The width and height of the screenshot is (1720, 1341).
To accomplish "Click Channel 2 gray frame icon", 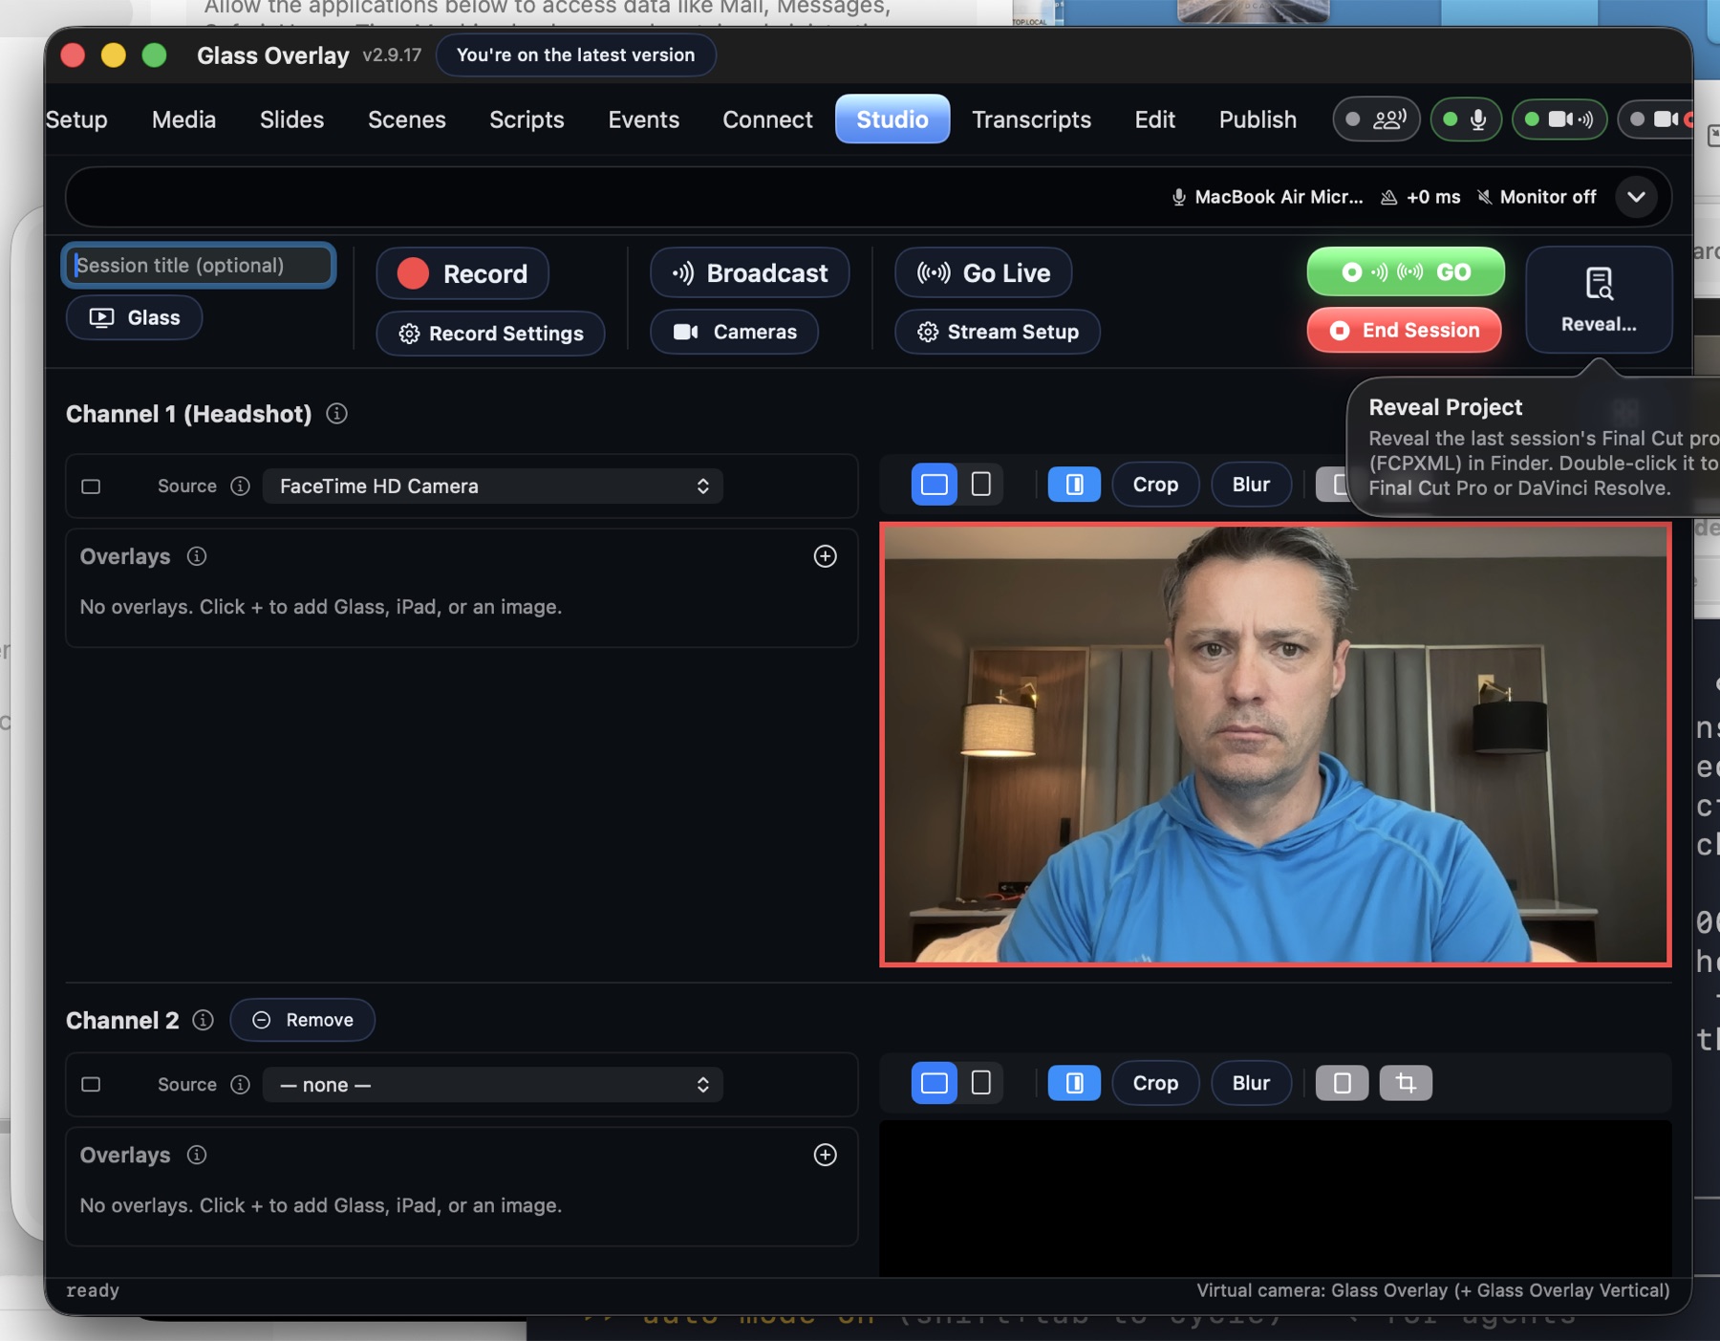I will pyautogui.click(x=1342, y=1083).
